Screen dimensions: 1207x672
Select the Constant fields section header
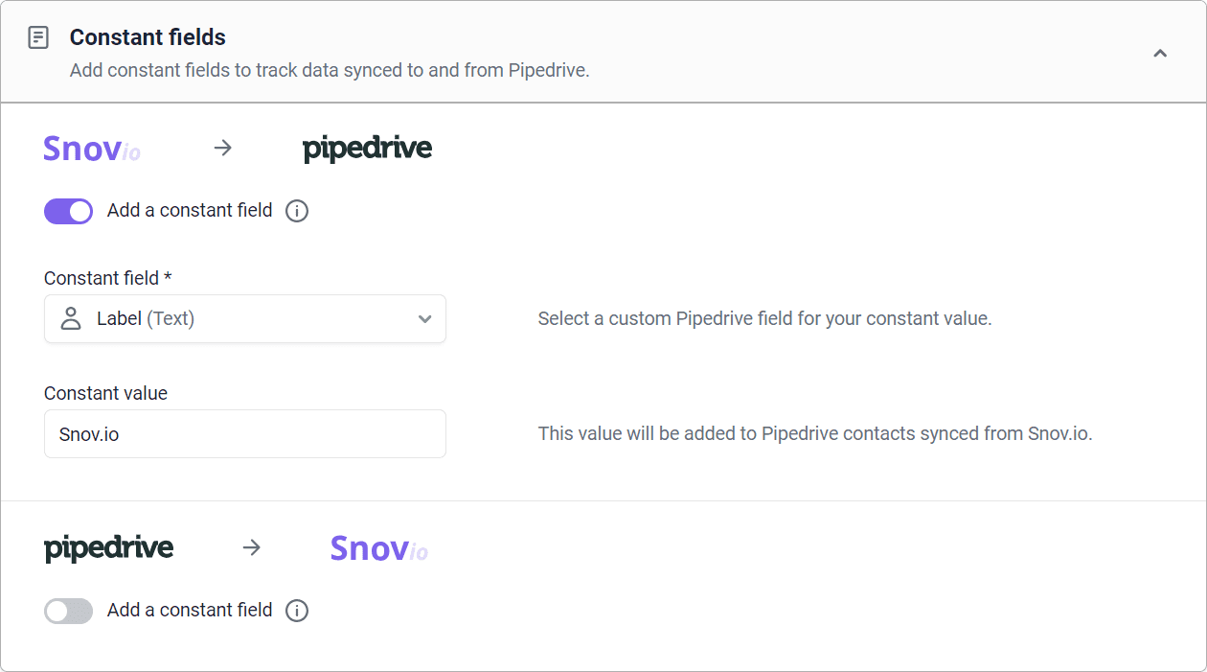point(147,37)
